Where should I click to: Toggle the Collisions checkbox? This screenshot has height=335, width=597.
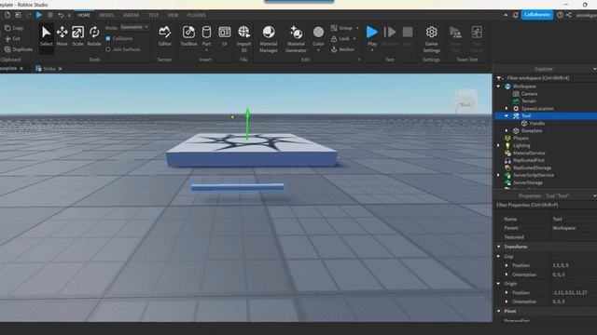[x=108, y=38]
